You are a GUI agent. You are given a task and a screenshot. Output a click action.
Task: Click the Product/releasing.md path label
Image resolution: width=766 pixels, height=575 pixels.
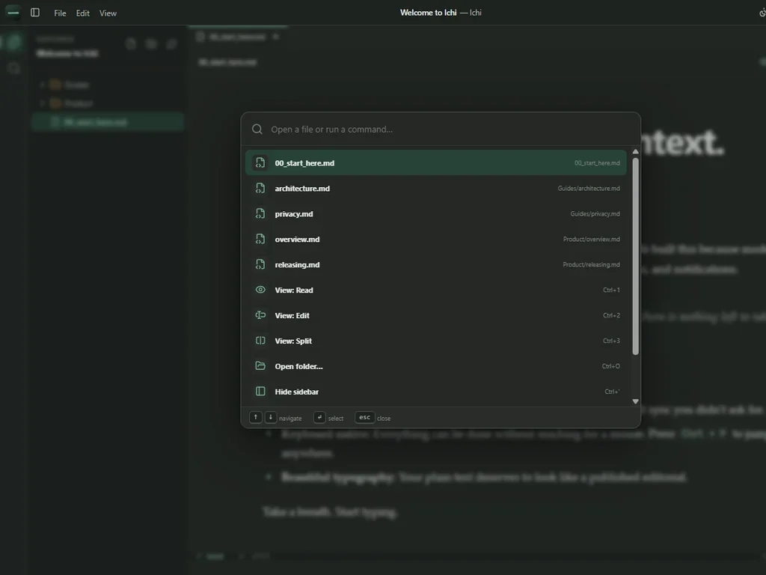(591, 264)
